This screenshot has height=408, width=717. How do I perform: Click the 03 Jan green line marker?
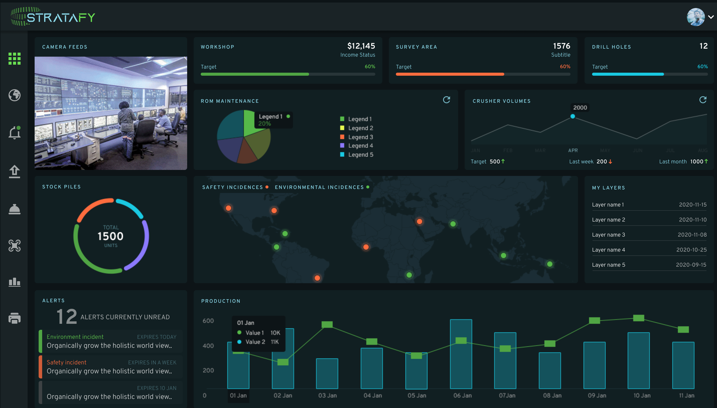[x=327, y=325]
